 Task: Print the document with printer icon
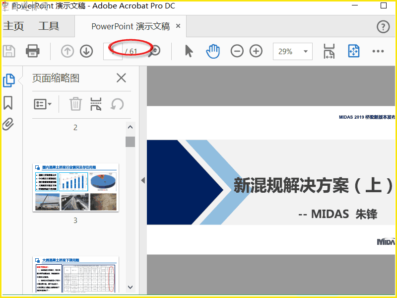(33, 51)
